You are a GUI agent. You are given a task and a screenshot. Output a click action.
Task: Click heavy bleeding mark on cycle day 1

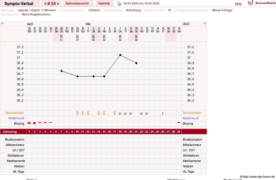29,123
